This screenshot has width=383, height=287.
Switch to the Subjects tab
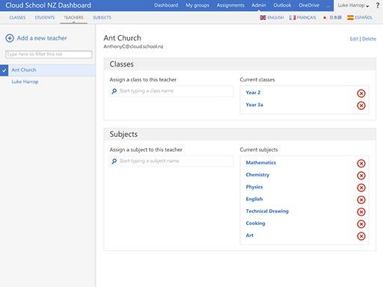(x=102, y=18)
